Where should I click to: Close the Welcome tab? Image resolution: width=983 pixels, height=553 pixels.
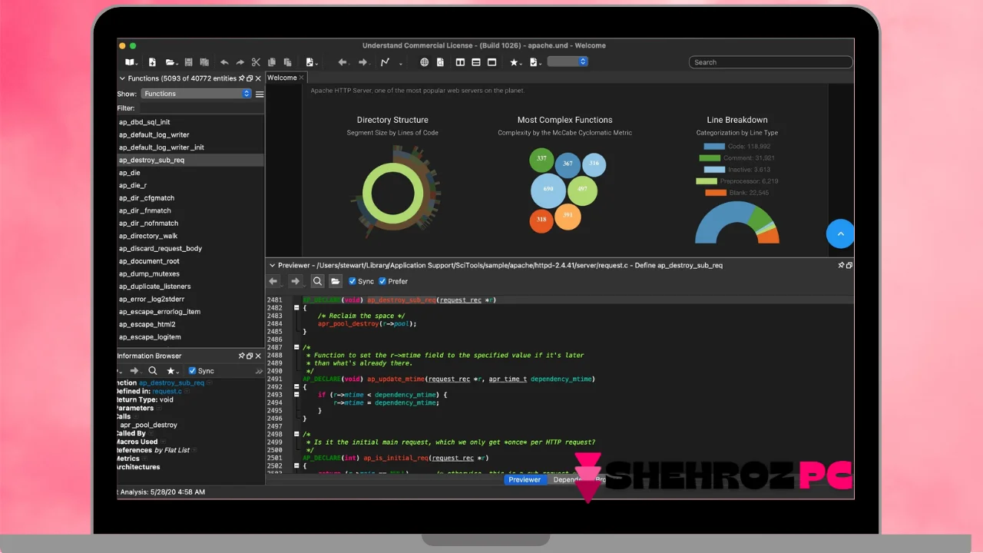click(x=302, y=78)
